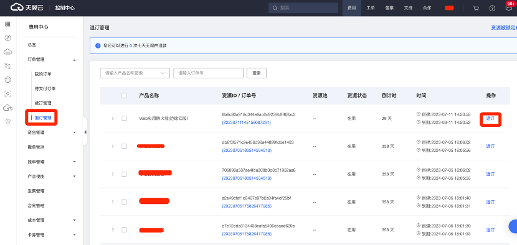This screenshot has height=245, width=517.
Task: Open the 费用 top navigation item
Action: 352,8
